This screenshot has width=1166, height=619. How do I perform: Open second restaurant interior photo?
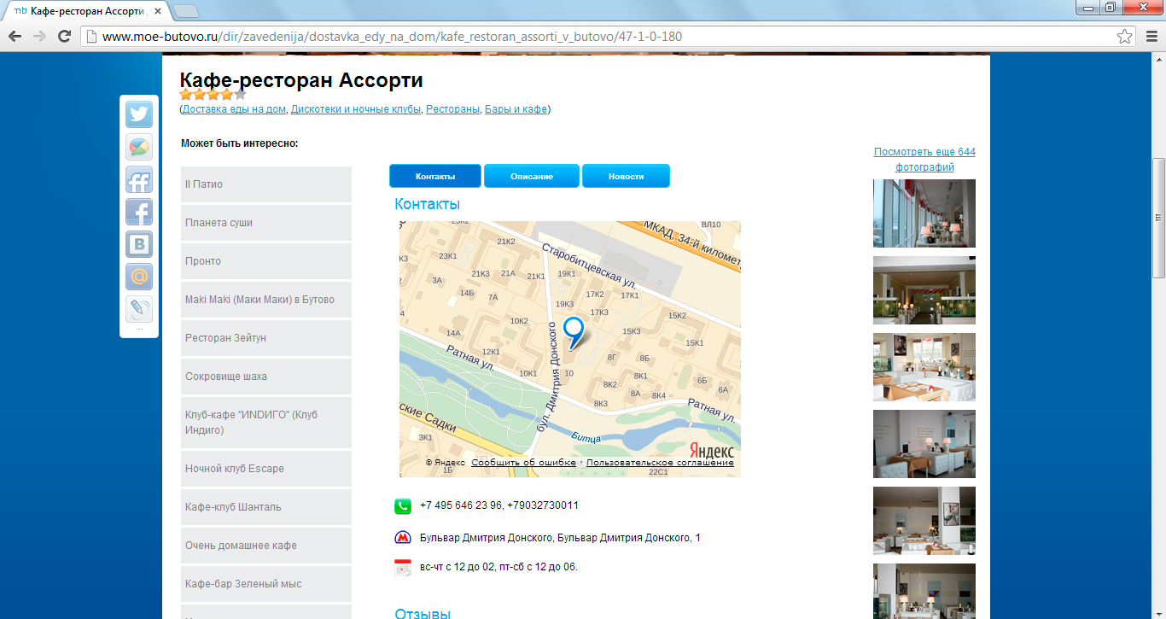[924, 290]
